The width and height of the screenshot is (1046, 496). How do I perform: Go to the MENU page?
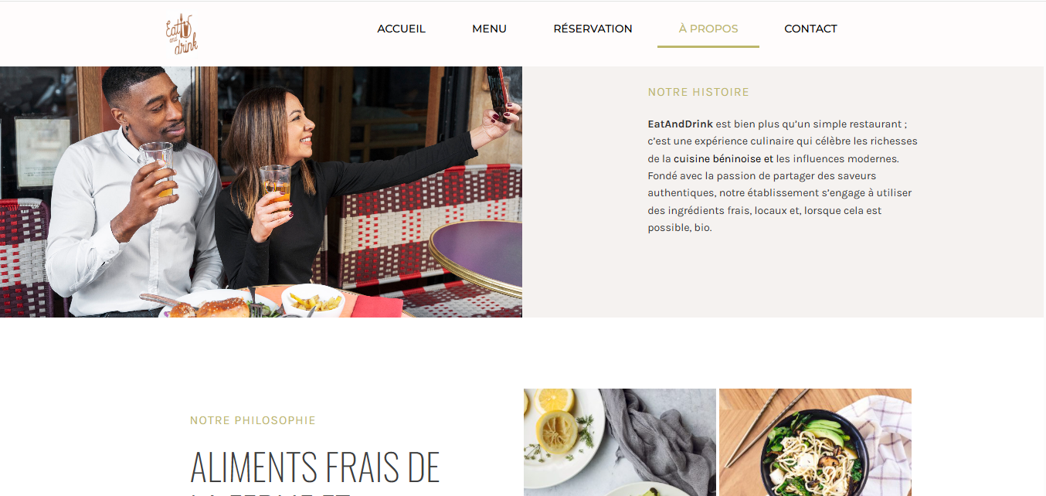pos(489,29)
